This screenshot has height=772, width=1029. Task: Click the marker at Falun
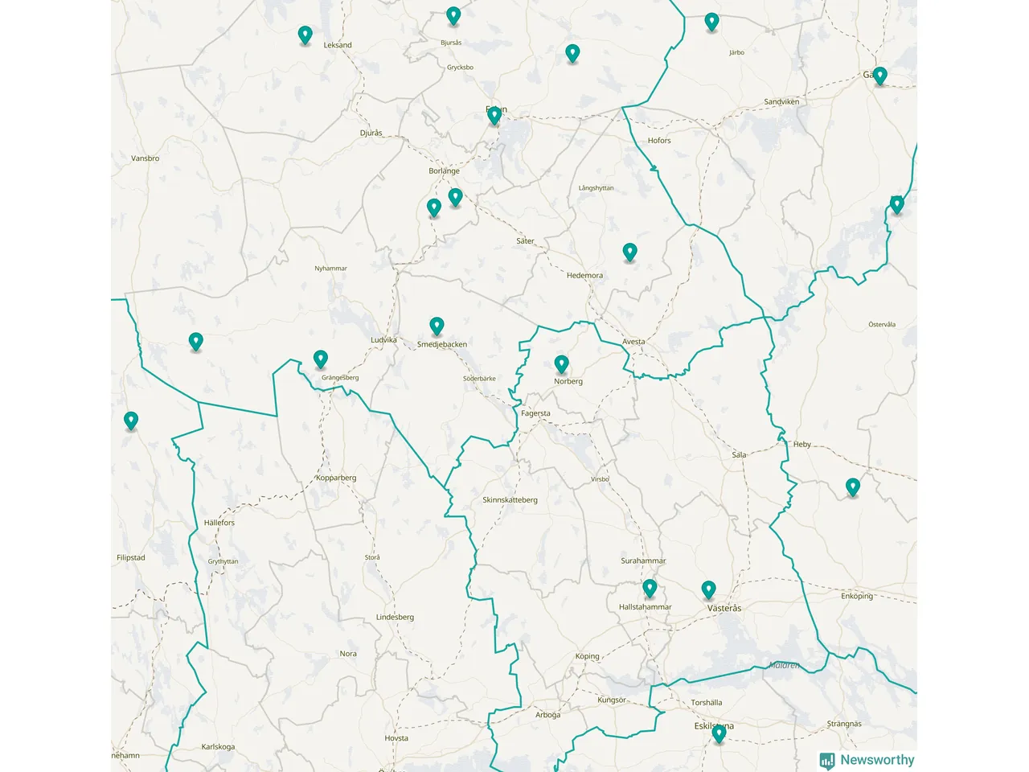point(494,116)
